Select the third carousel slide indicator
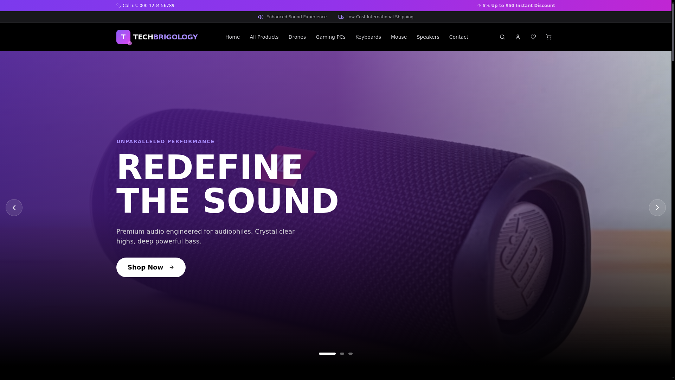 point(351,354)
